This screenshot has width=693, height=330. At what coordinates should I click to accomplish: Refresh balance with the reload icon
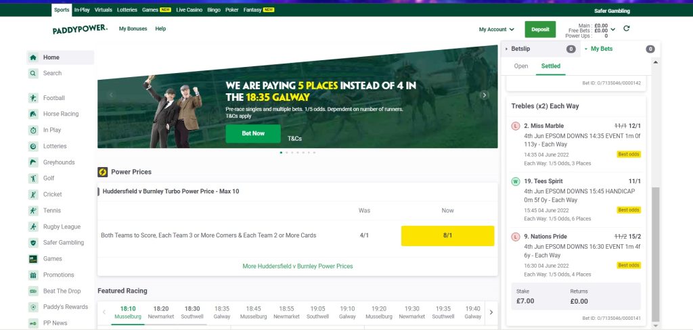(626, 28)
